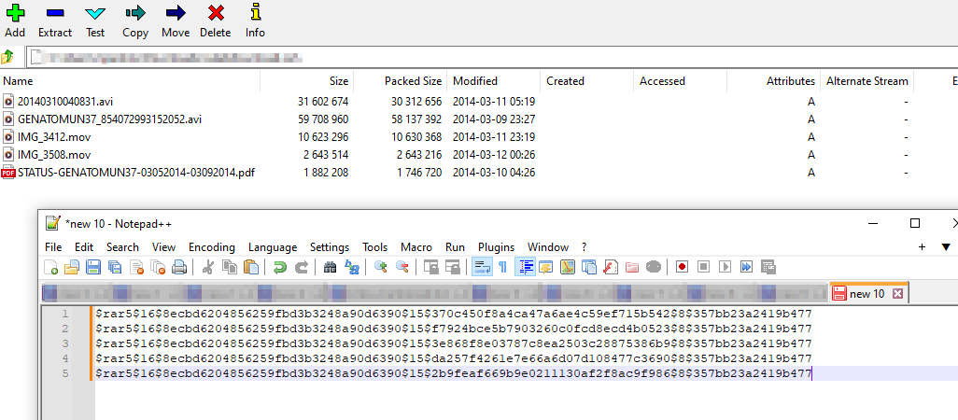This screenshot has height=420, width=958.
Task: Click the plus button in the menu bar
Action: pos(922,246)
